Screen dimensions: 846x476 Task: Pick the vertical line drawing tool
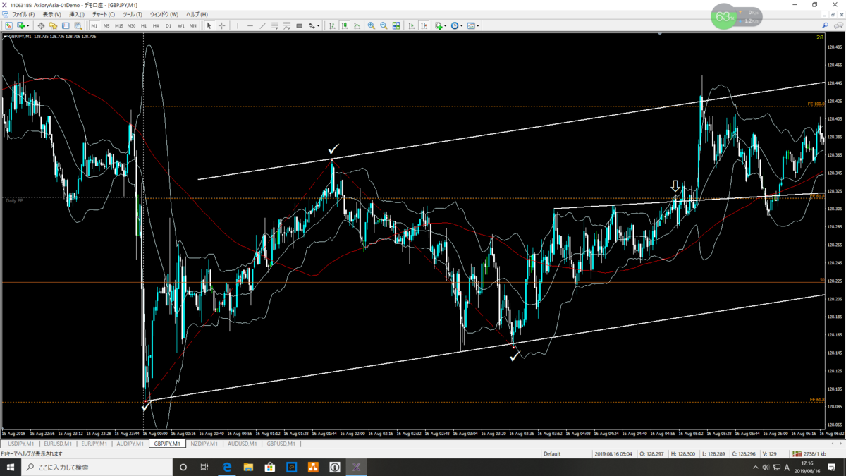238,25
